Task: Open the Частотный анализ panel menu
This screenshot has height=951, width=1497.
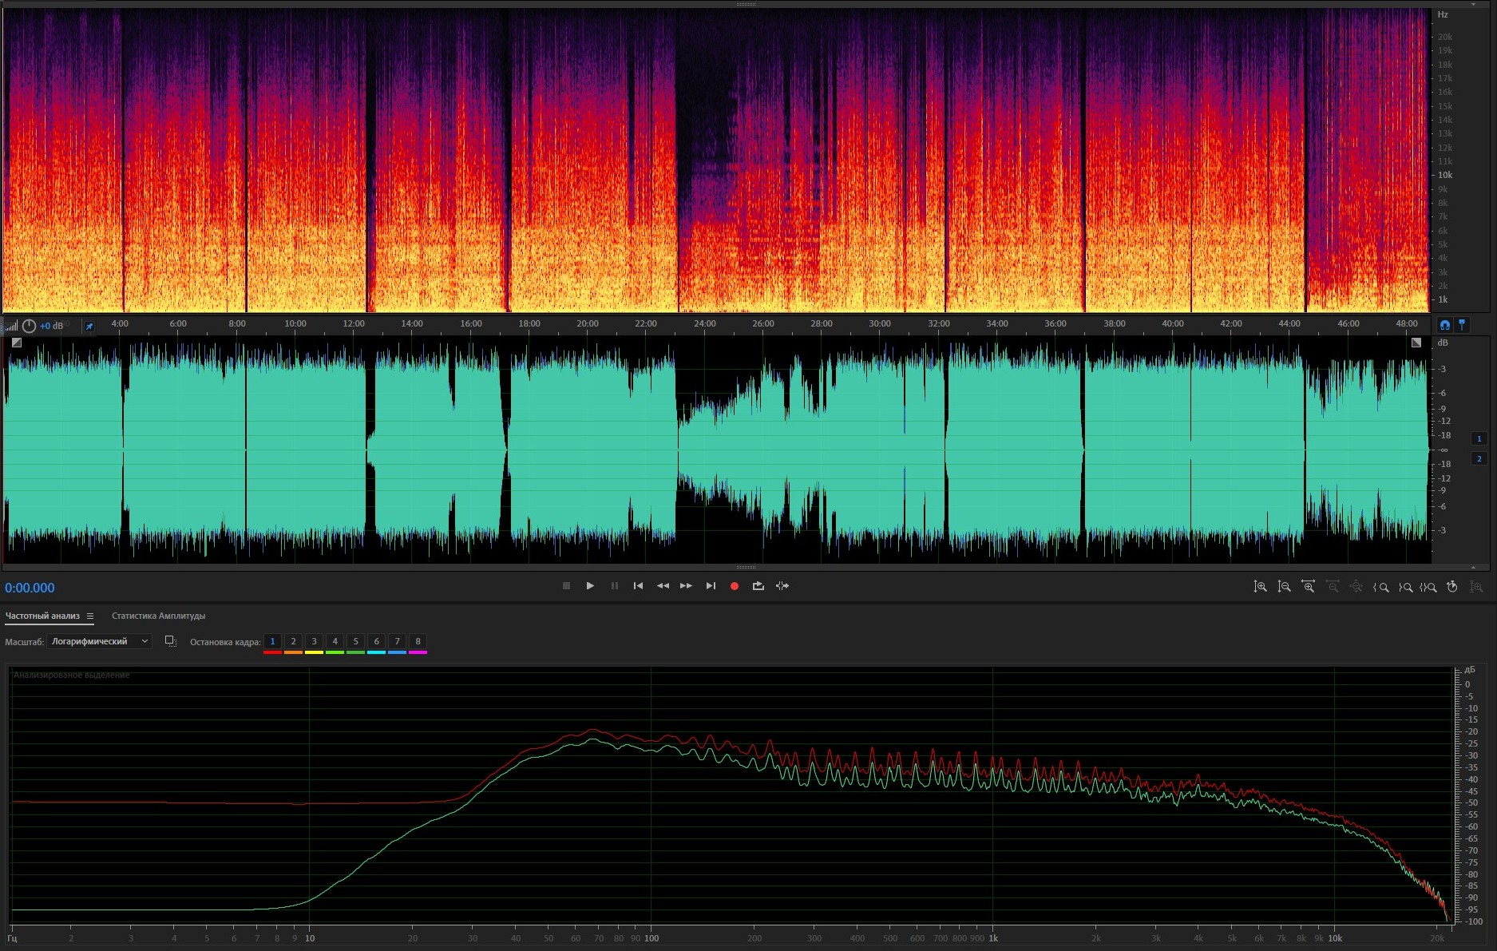Action: [x=90, y=616]
